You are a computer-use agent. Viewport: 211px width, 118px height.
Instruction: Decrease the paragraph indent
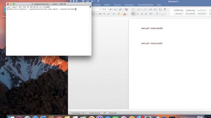151,9
